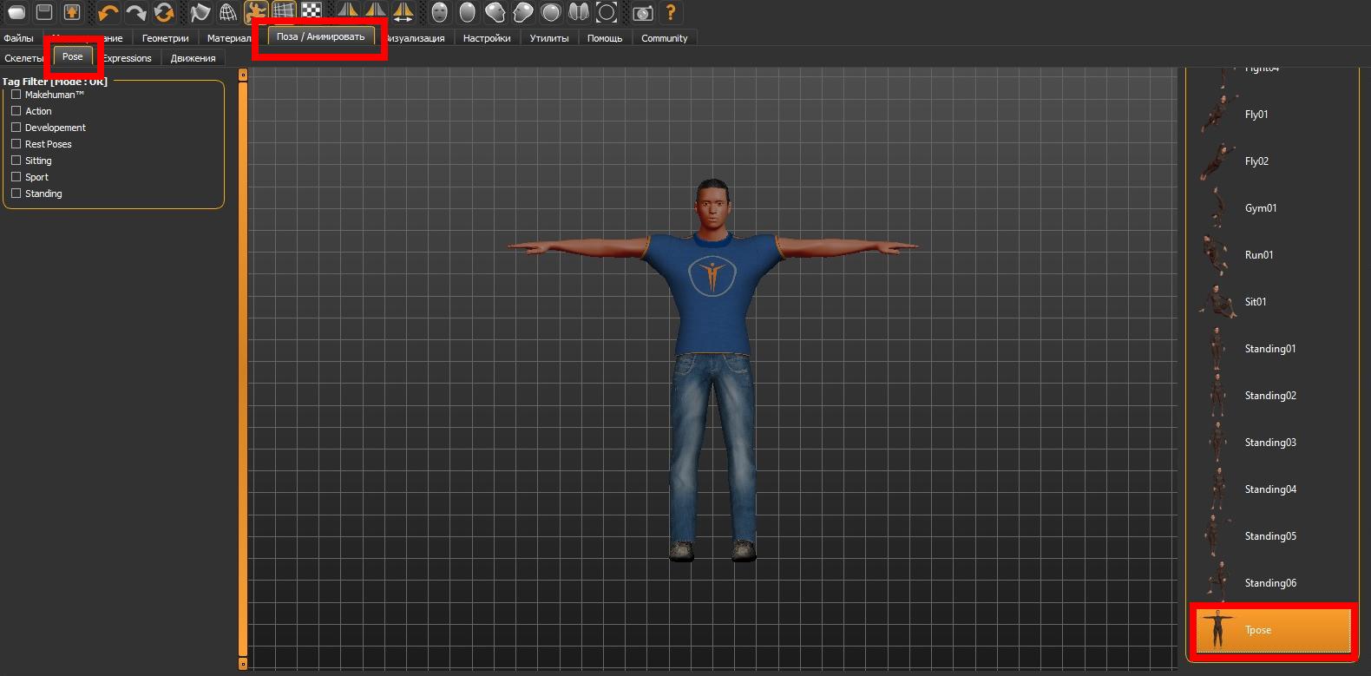Screen dimensions: 1371x676
Task: Toggle the Sport tag filter checkbox
Action: pos(16,177)
